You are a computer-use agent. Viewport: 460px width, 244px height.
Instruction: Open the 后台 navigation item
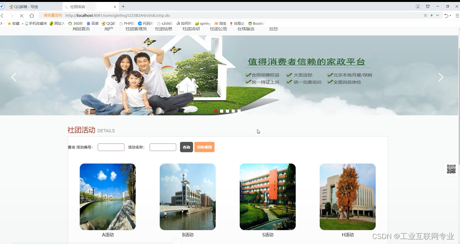(273, 29)
